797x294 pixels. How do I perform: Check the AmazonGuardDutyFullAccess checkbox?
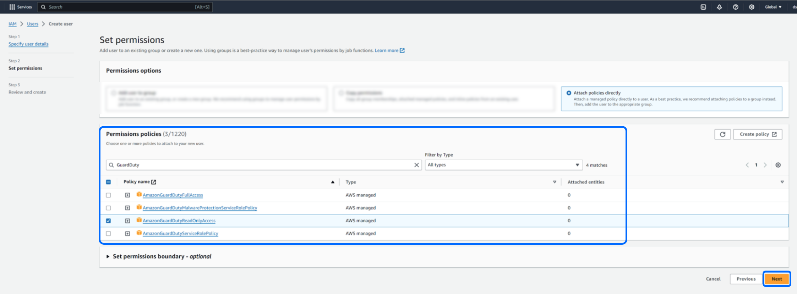(x=109, y=195)
